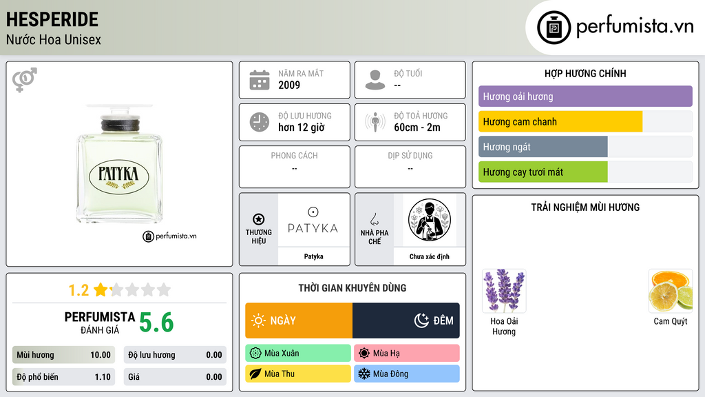Open the Hoa Oải Hương lavender note image
This screenshot has height=397, width=705.
coord(504,291)
